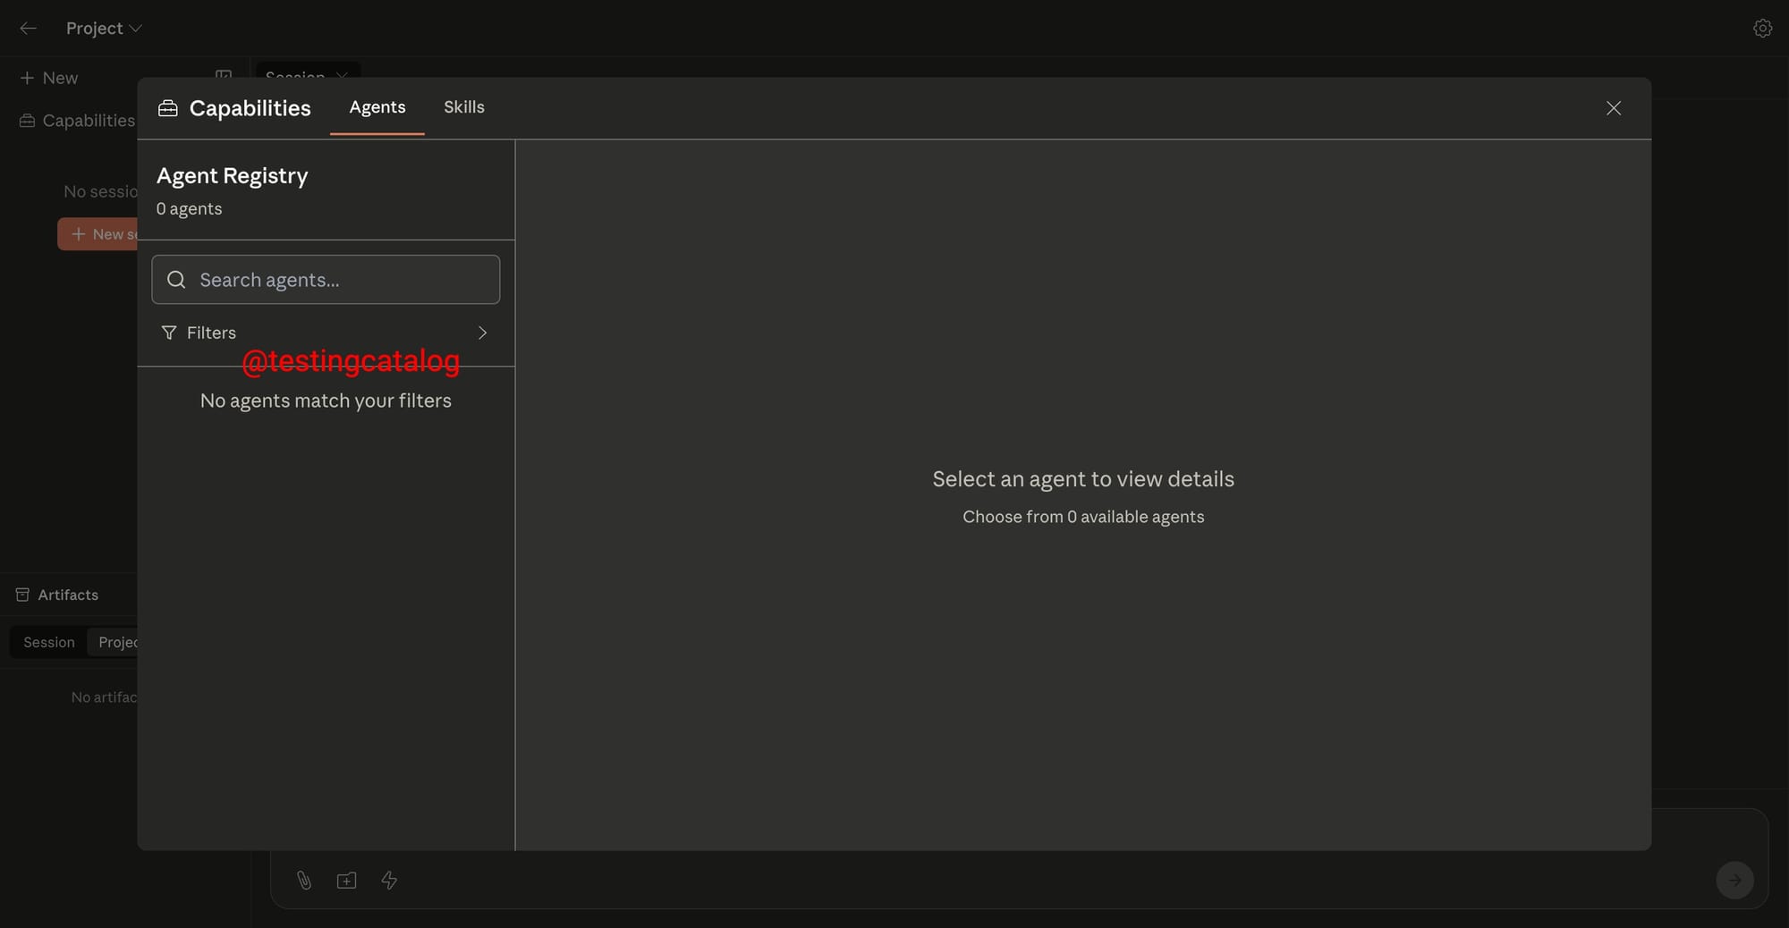Expand the Filters chevron
The height and width of the screenshot is (928, 1789).
(482, 333)
